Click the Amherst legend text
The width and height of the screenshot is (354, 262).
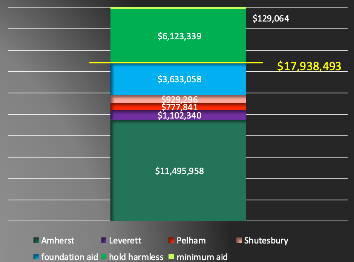click(58, 240)
